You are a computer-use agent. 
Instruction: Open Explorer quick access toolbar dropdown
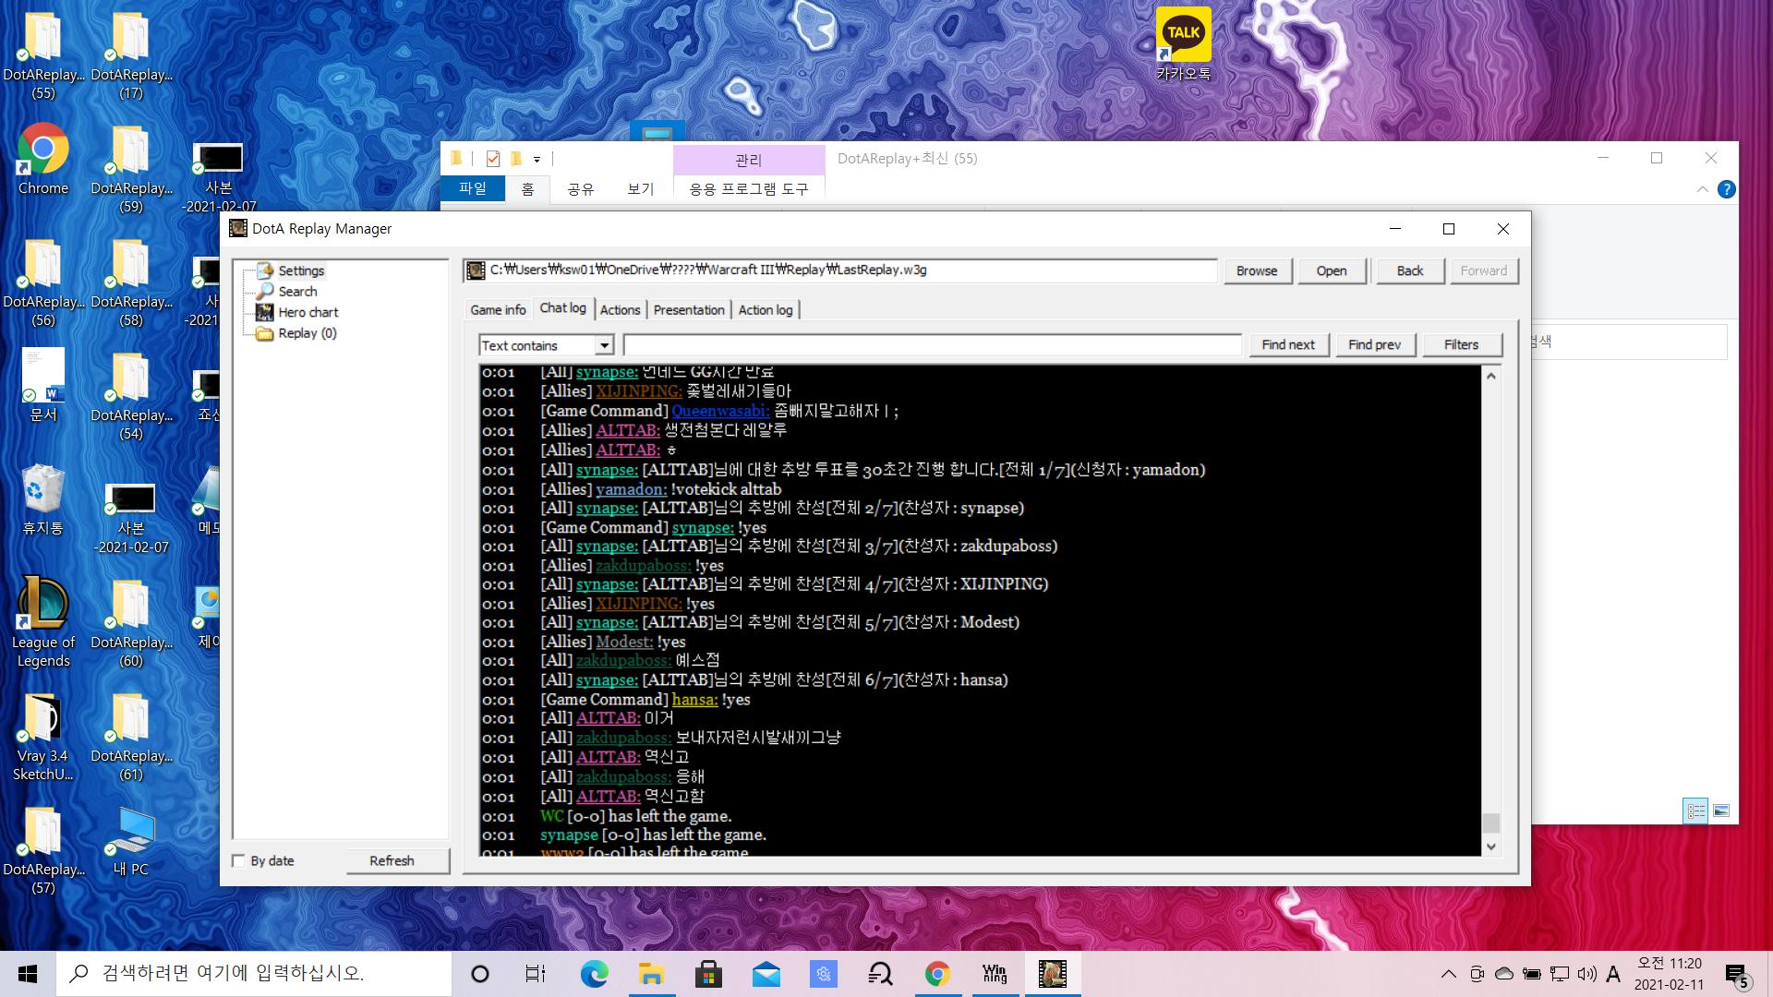[537, 159]
